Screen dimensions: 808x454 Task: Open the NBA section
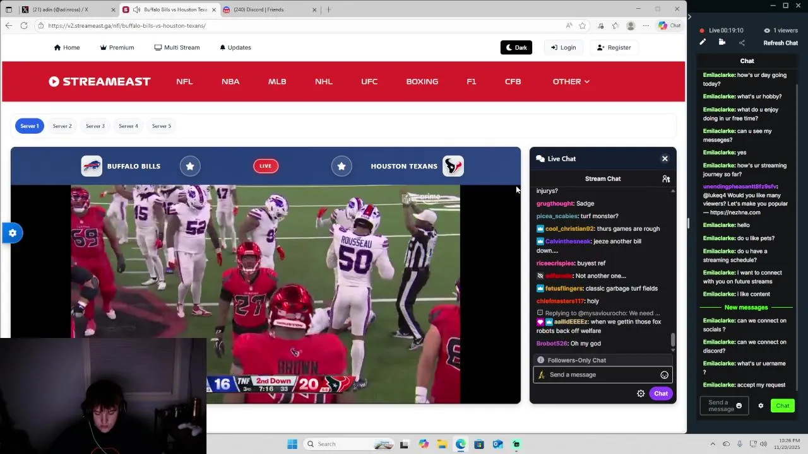(230, 81)
